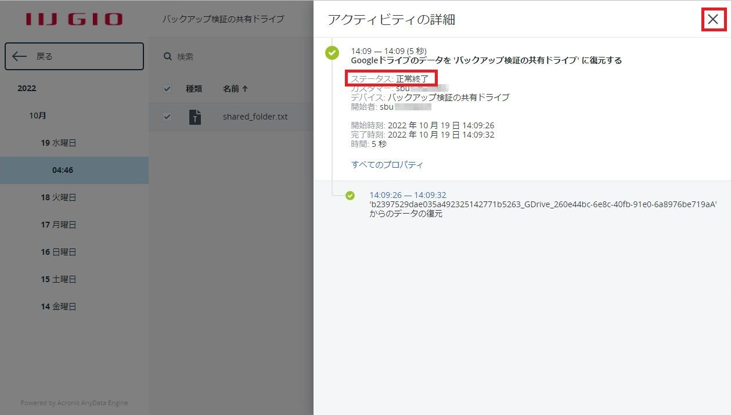This screenshot has width=731, height=415.
Task: Click the バックアップ検証の共有ドライブ breadcrumb title
Action: coord(223,19)
